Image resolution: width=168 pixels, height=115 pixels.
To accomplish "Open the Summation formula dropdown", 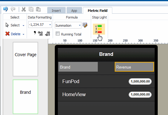I will pos(80,25).
